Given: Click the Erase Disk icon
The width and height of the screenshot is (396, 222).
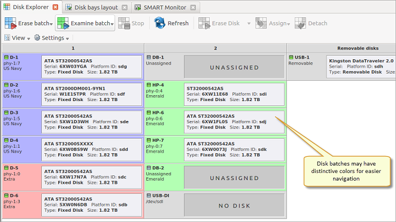Looking at the screenshot, I should (204, 23).
